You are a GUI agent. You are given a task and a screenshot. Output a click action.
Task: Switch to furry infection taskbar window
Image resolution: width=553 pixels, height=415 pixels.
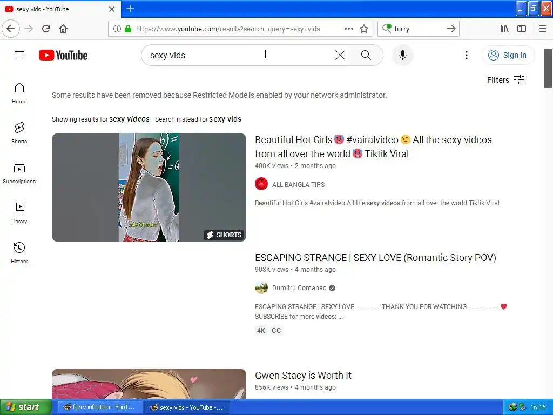100,407
